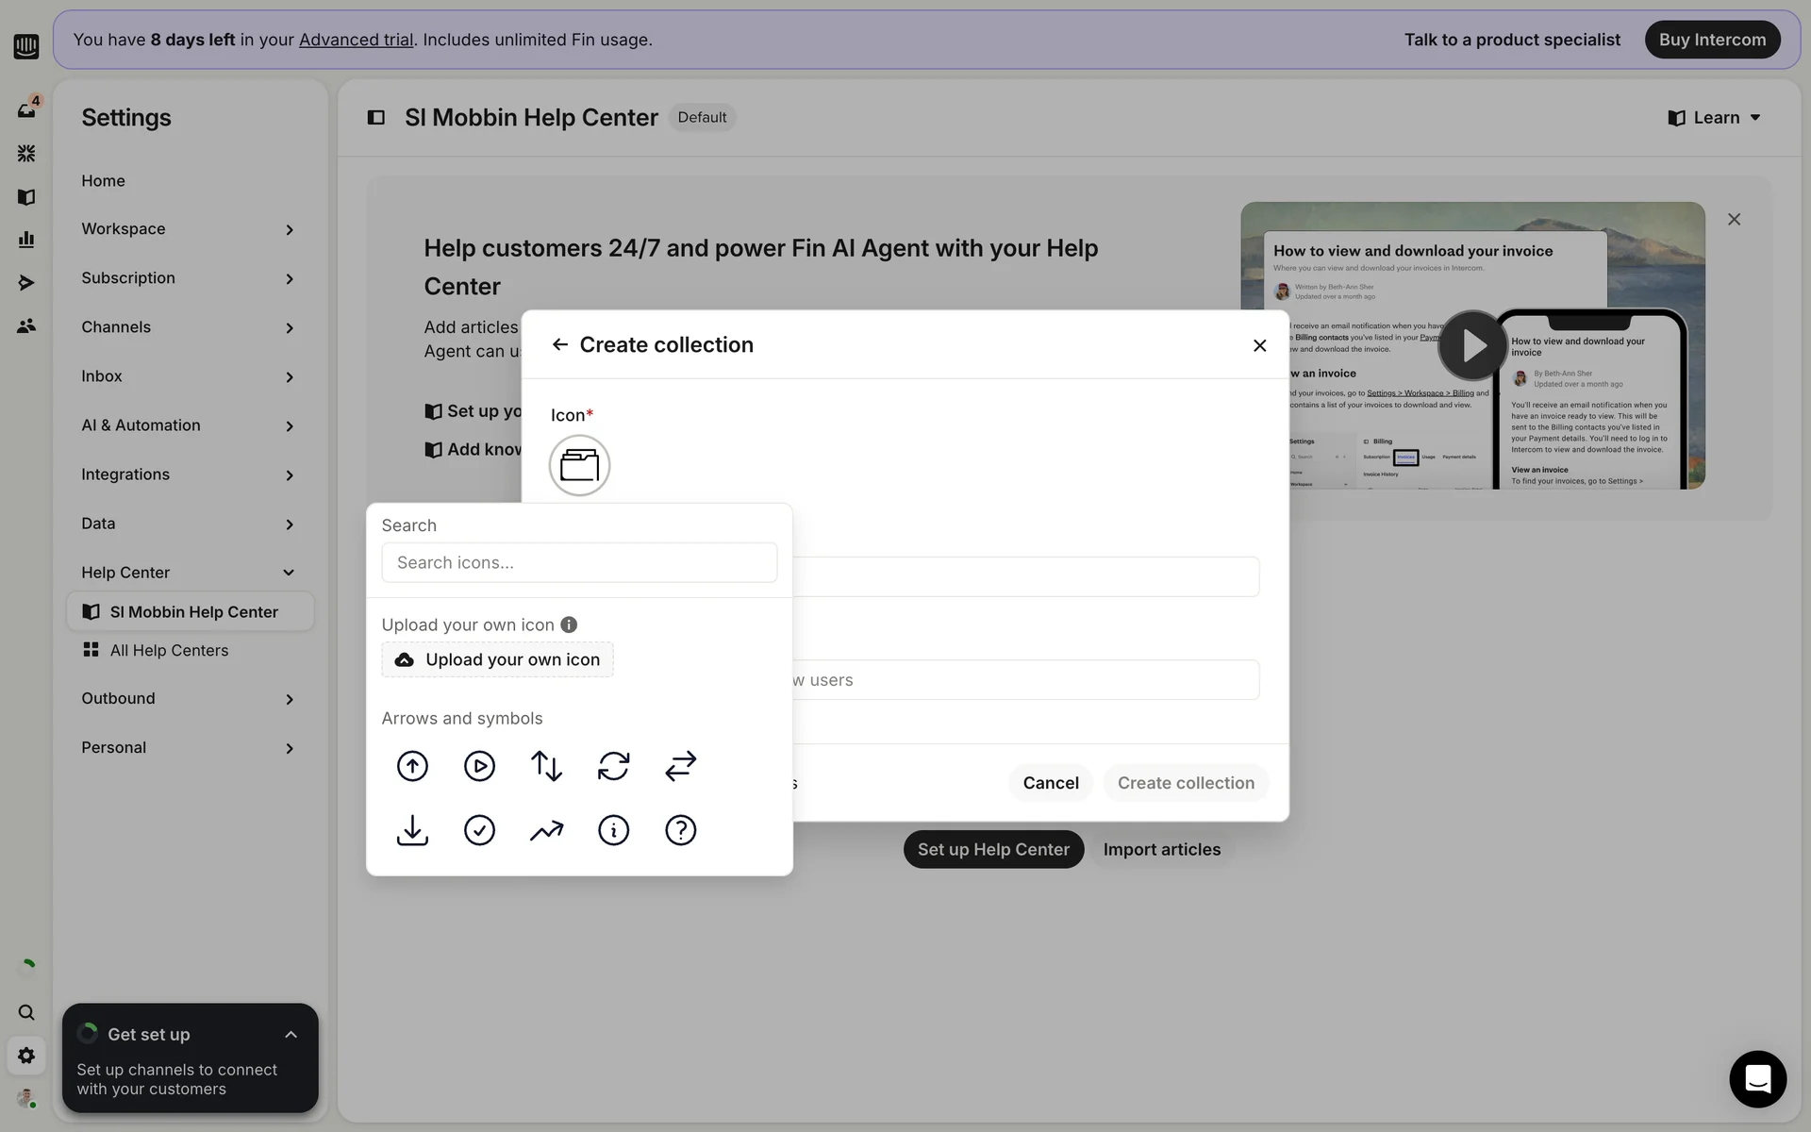Screen dimensions: 1811x1132
Task: Click the current folder icon selector
Action: (x=579, y=465)
